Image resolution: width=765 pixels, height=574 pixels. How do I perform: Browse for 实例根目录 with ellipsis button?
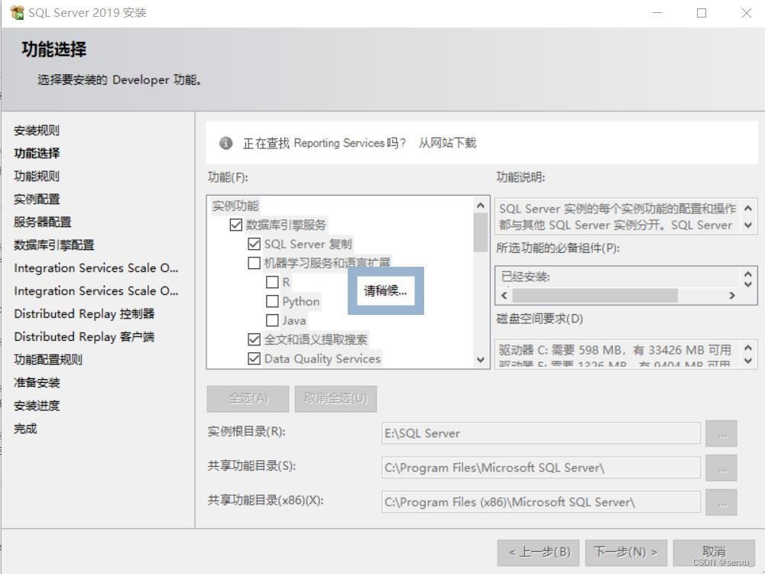pyautogui.click(x=721, y=433)
